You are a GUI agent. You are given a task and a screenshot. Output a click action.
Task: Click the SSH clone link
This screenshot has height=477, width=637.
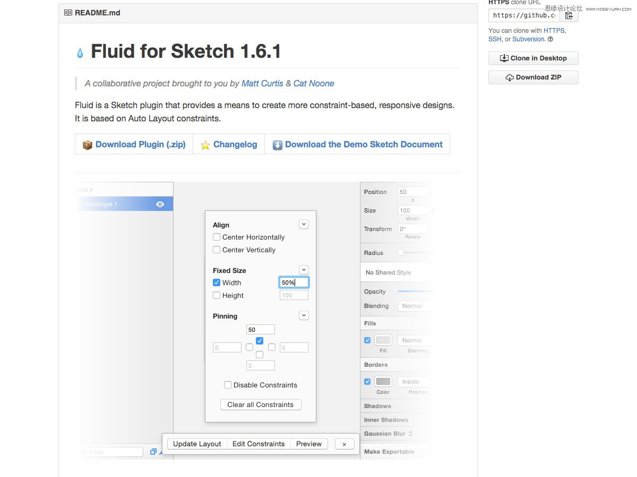click(495, 39)
